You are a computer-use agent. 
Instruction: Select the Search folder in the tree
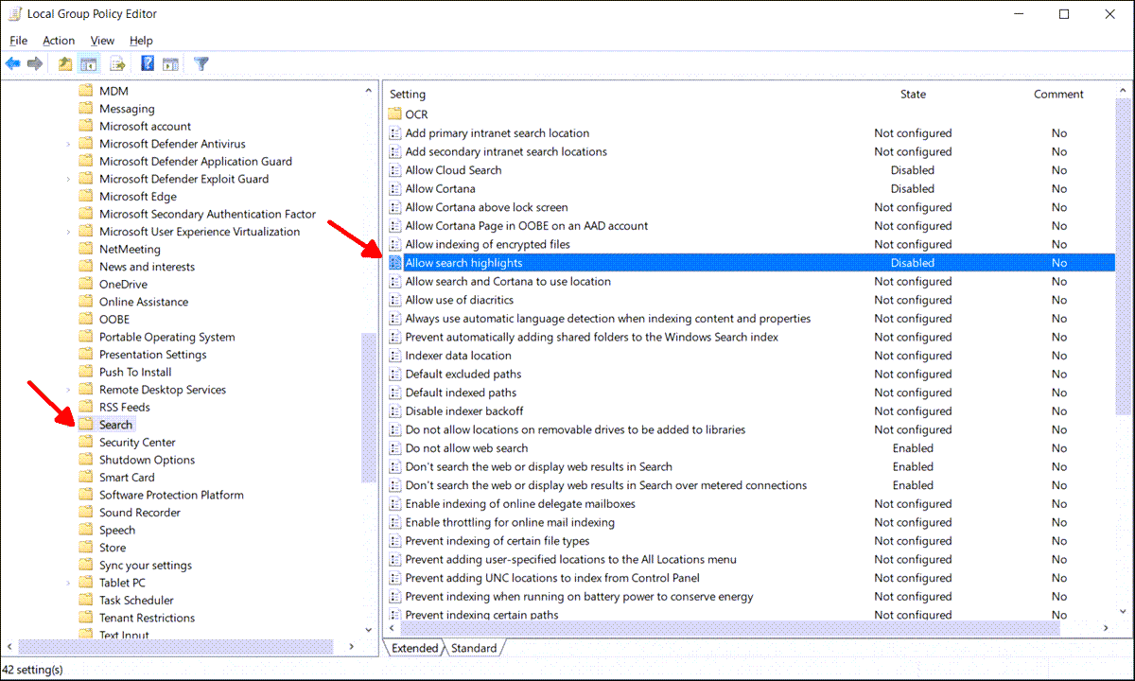[117, 424]
